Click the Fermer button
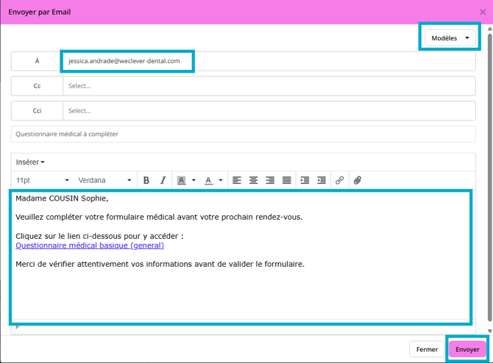The height and width of the screenshot is (363, 493). pyautogui.click(x=427, y=349)
